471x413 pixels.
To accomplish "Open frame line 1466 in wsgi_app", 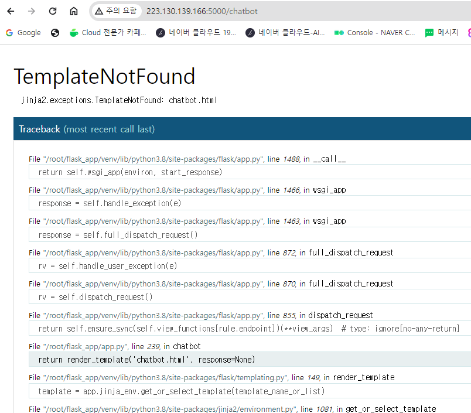I will pos(187,190).
